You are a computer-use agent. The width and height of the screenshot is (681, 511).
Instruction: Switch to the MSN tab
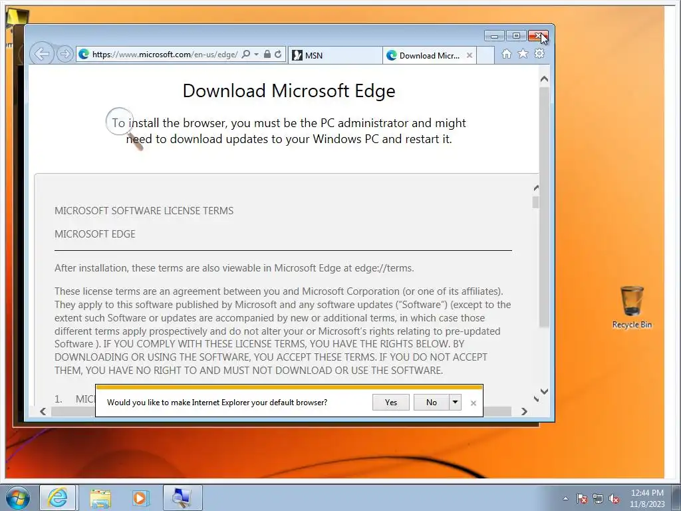pyautogui.click(x=335, y=55)
